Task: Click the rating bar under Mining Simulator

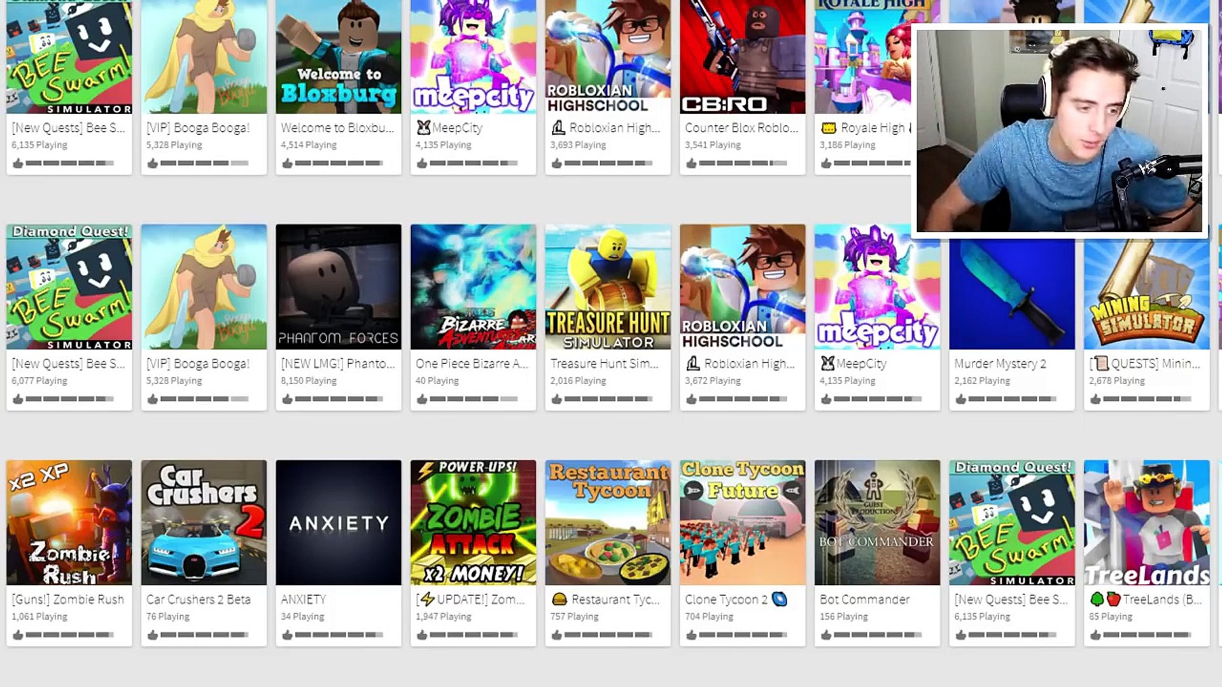Action: click(x=1146, y=399)
